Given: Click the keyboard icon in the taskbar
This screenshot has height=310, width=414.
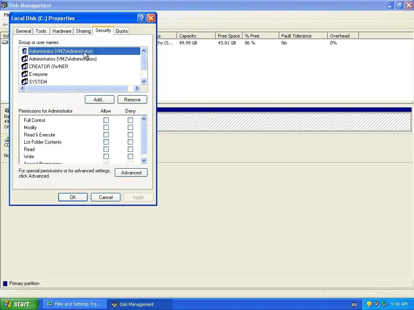Looking at the screenshot, I should pyautogui.click(x=354, y=304).
